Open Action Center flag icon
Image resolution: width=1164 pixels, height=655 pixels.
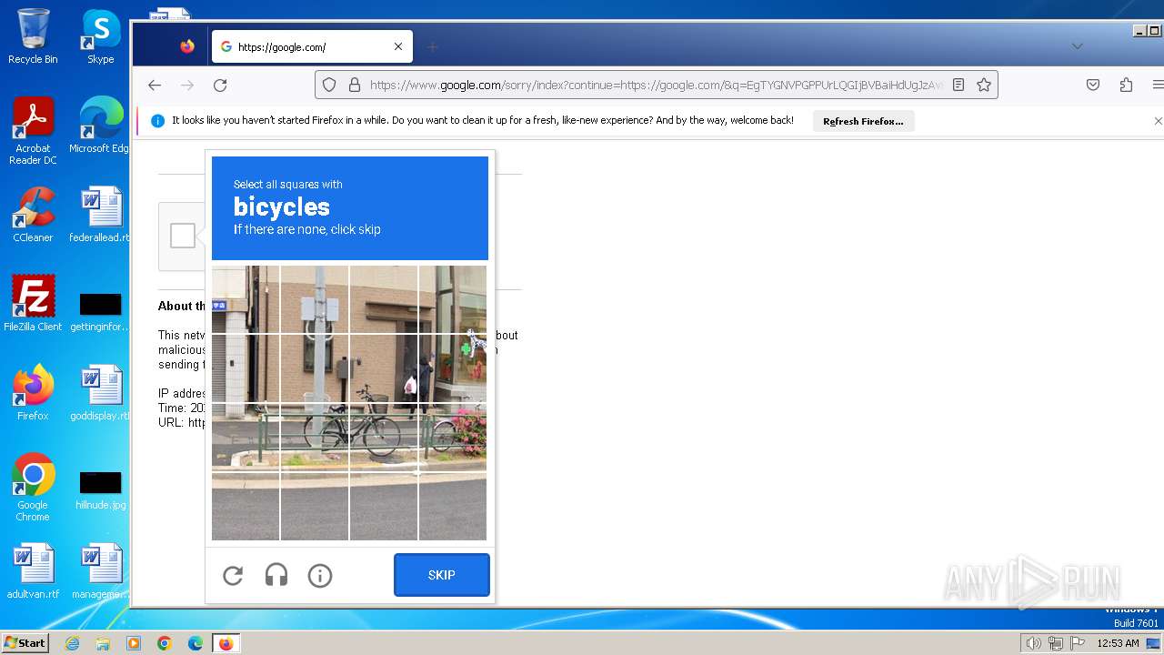pyautogui.click(x=1077, y=643)
